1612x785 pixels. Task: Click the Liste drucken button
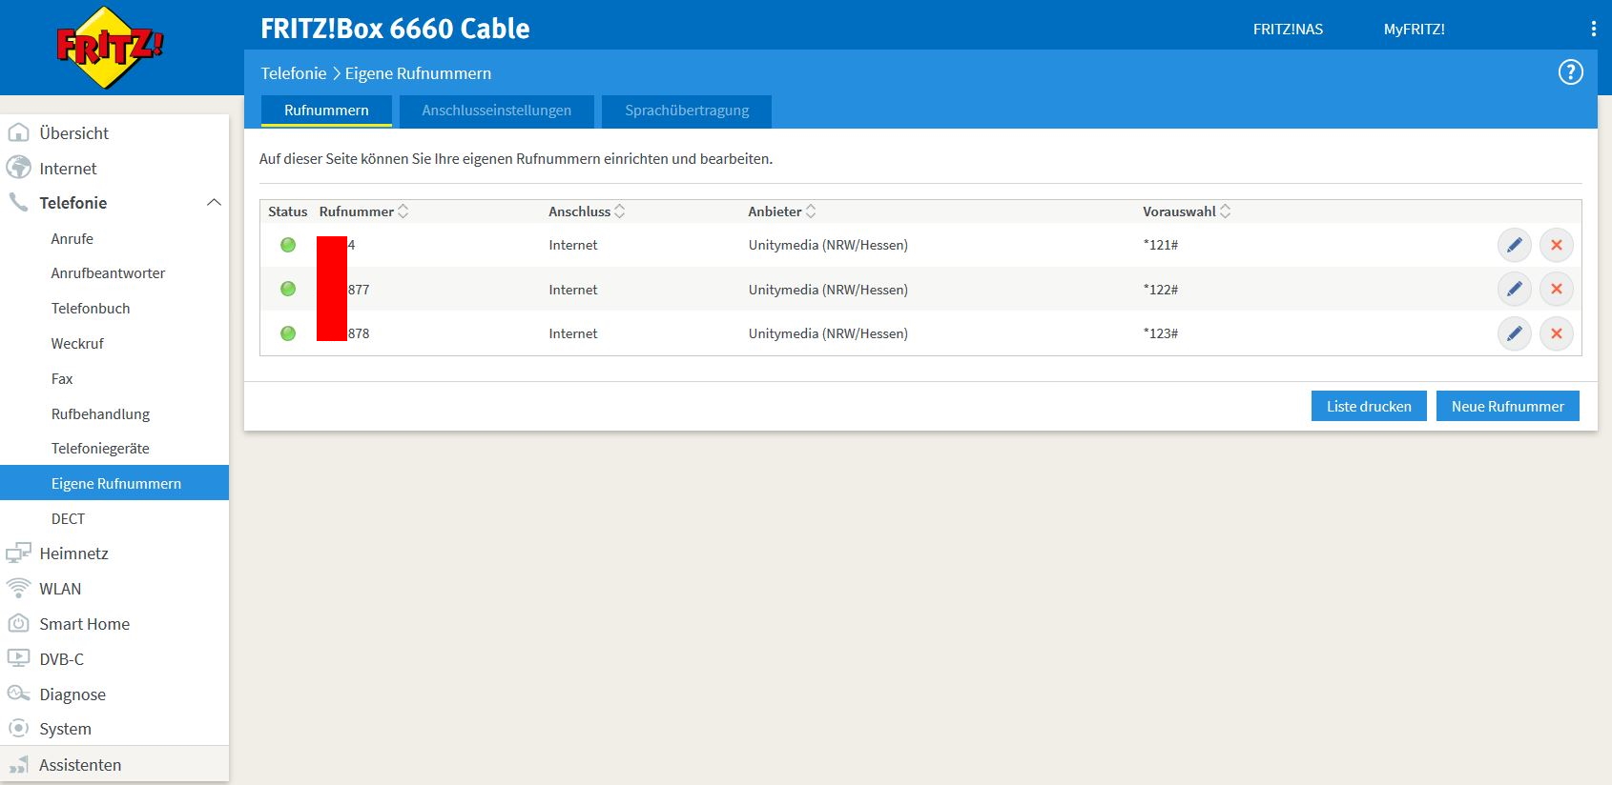tap(1369, 406)
